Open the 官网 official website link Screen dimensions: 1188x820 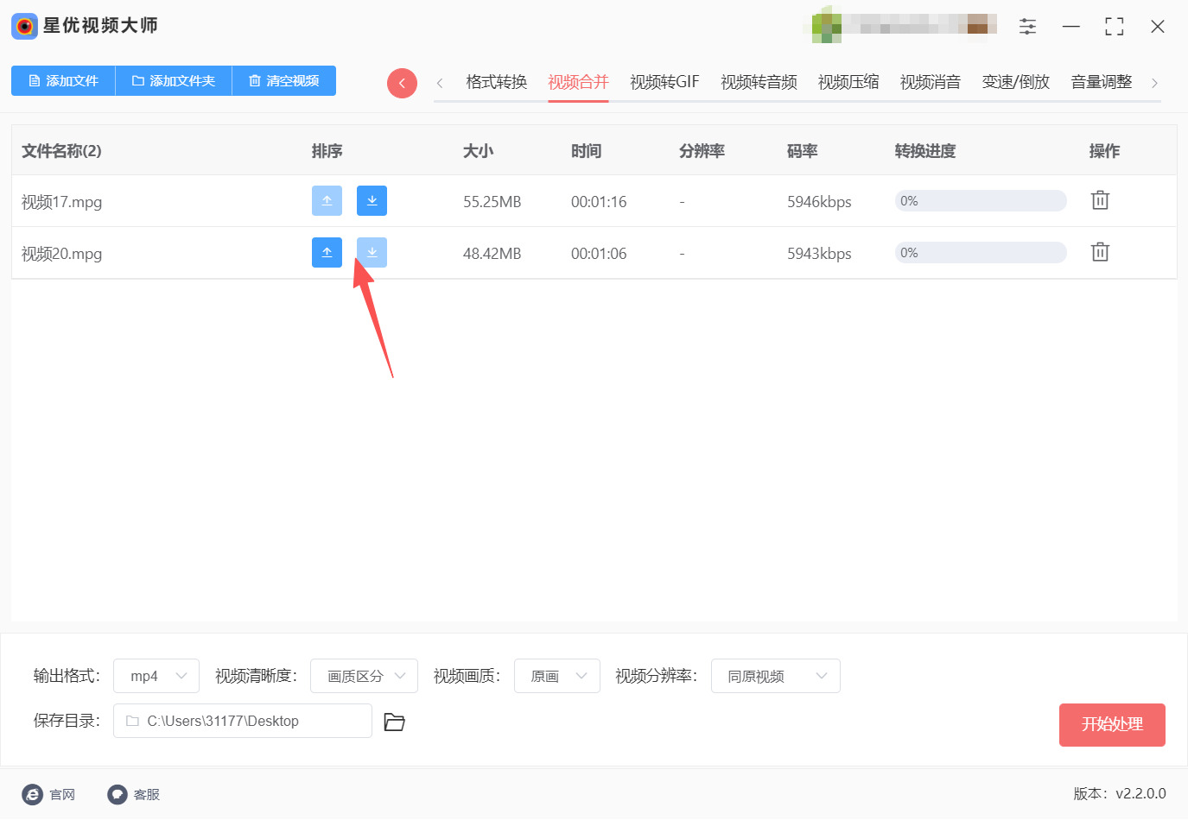click(x=49, y=794)
